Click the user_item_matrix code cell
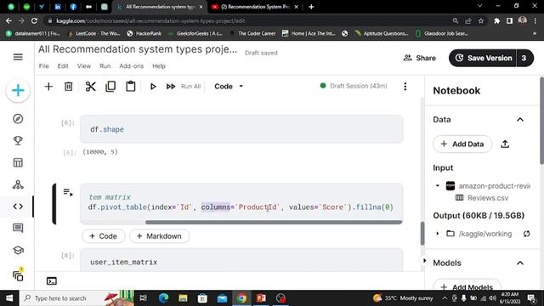Viewport: 544px width, 306px height. (x=241, y=260)
